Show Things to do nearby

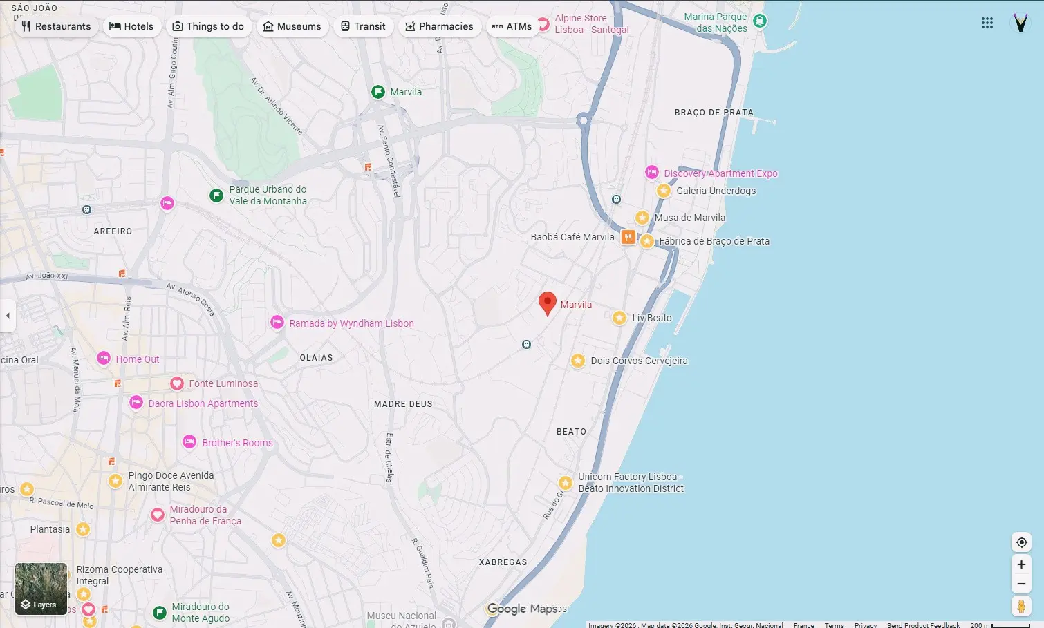[x=208, y=26]
